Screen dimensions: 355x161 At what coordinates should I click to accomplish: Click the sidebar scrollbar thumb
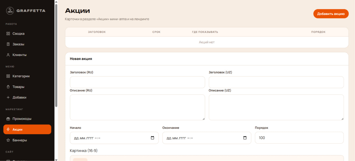click(56, 55)
